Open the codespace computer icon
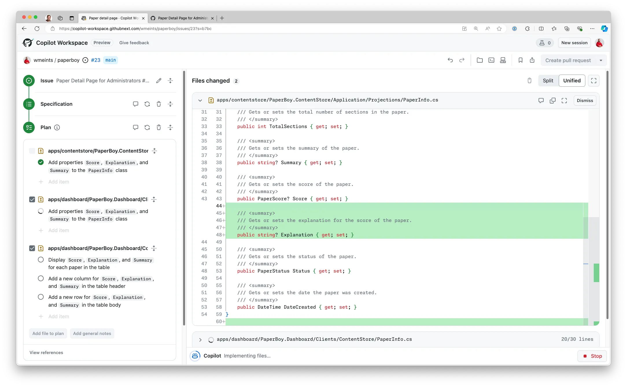This screenshot has width=627, height=387. [503, 60]
